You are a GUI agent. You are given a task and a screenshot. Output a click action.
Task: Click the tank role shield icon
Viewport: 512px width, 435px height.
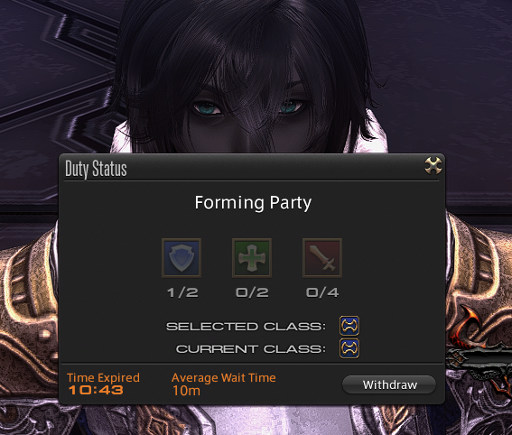point(182,258)
